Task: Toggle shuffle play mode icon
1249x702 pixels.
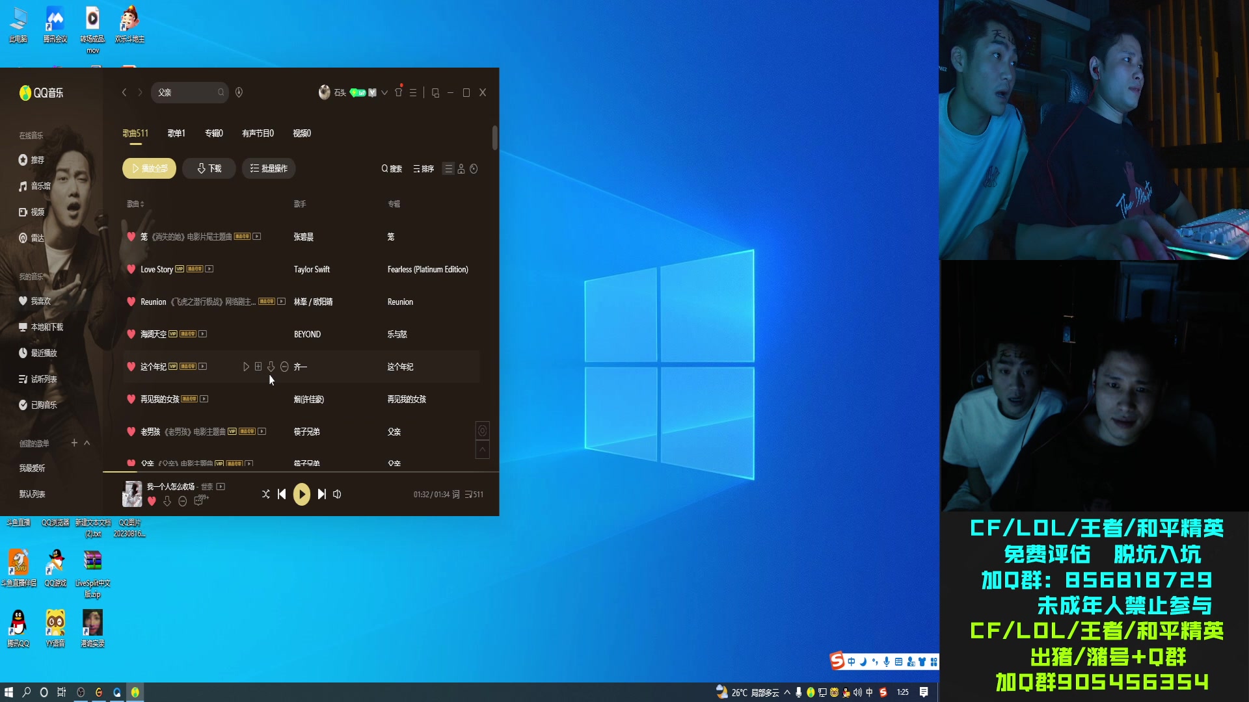Action: point(265,494)
